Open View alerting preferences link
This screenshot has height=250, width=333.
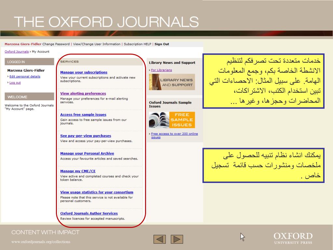(83, 93)
